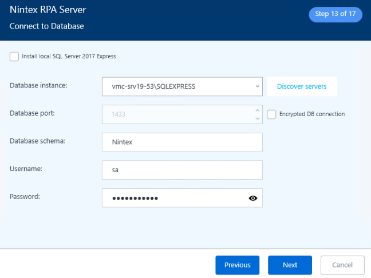Decrease database port with the down arrow
Image resolution: width=371 pixels, height=278 pixels.
257,118
